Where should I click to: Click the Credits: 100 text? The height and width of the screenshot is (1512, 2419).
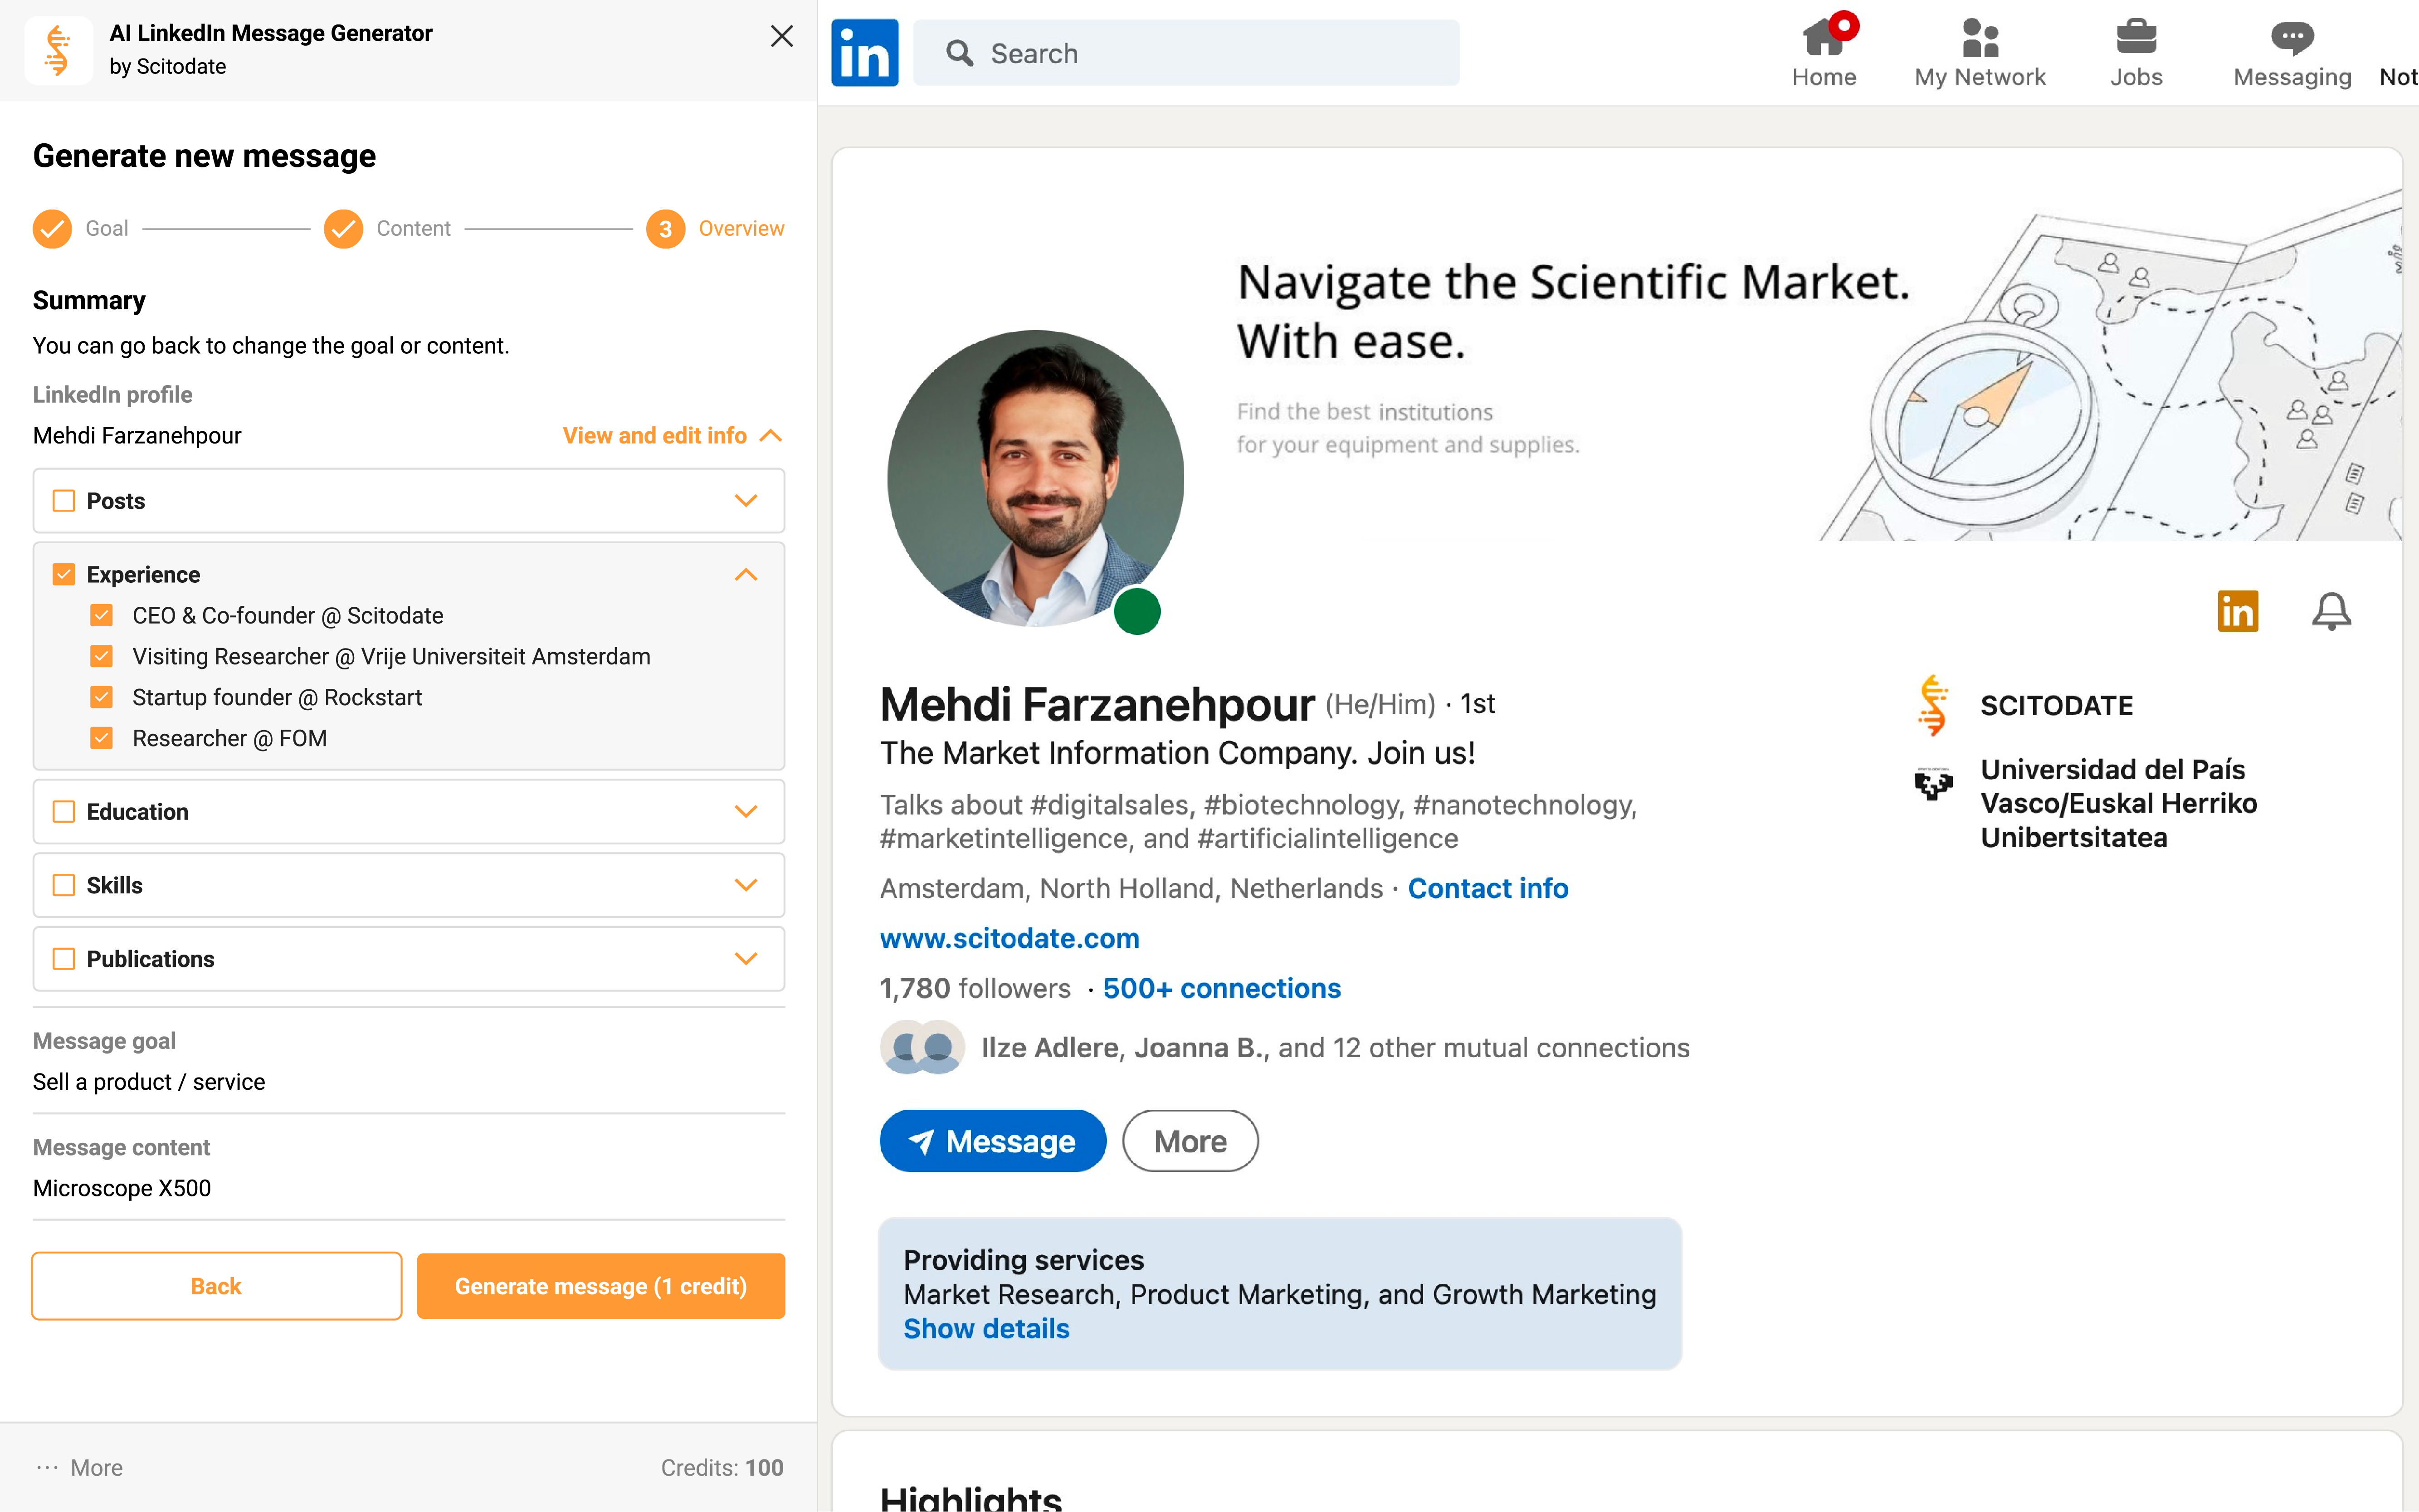721,1467
